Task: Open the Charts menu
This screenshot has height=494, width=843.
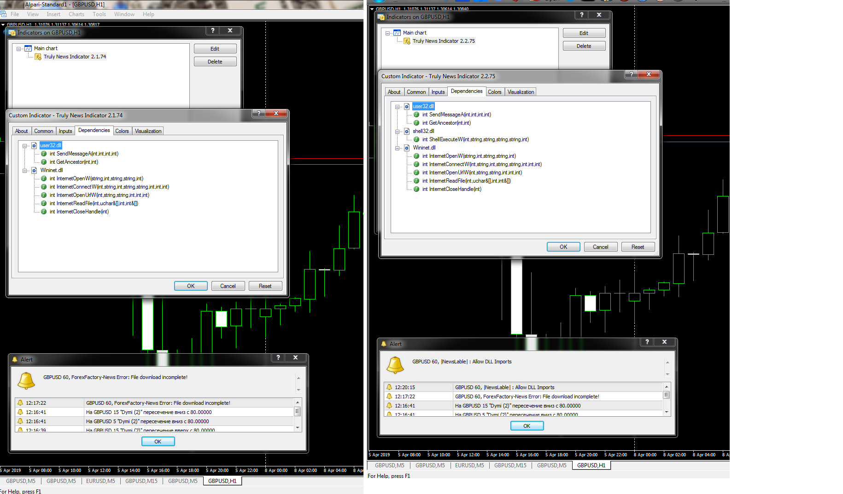Action: click(76, 14)
